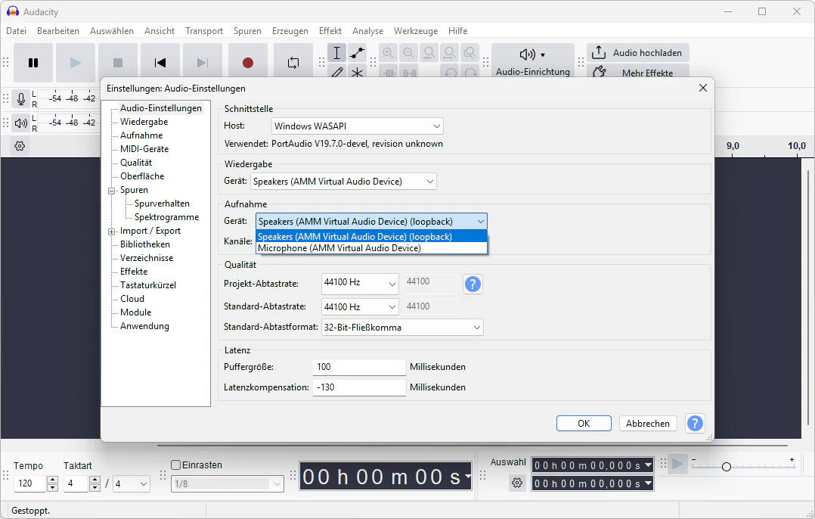Open the Auswahl toolbar gear icon
Image resolution: width=815 pixels, height=519 pixels.
[516, 483]
